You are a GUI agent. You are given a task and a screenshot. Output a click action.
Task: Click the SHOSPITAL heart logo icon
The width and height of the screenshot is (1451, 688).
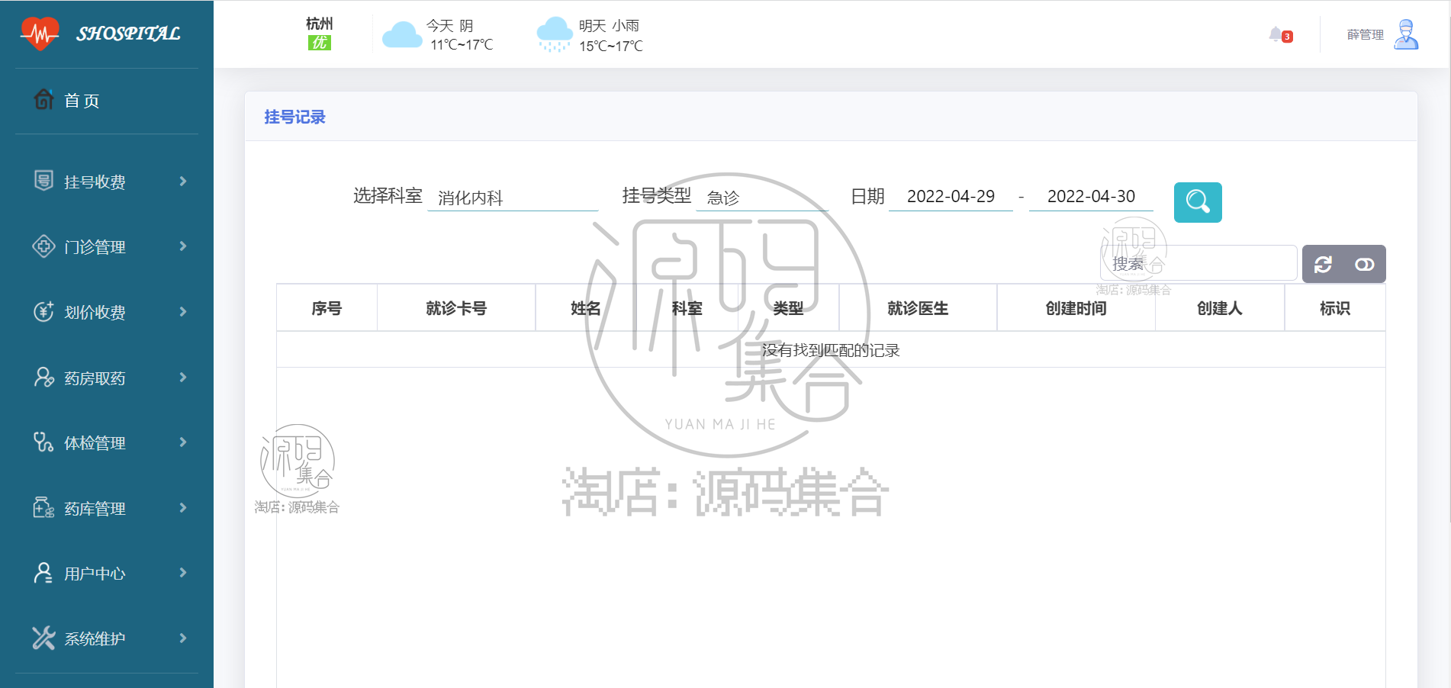pos(40,34)
